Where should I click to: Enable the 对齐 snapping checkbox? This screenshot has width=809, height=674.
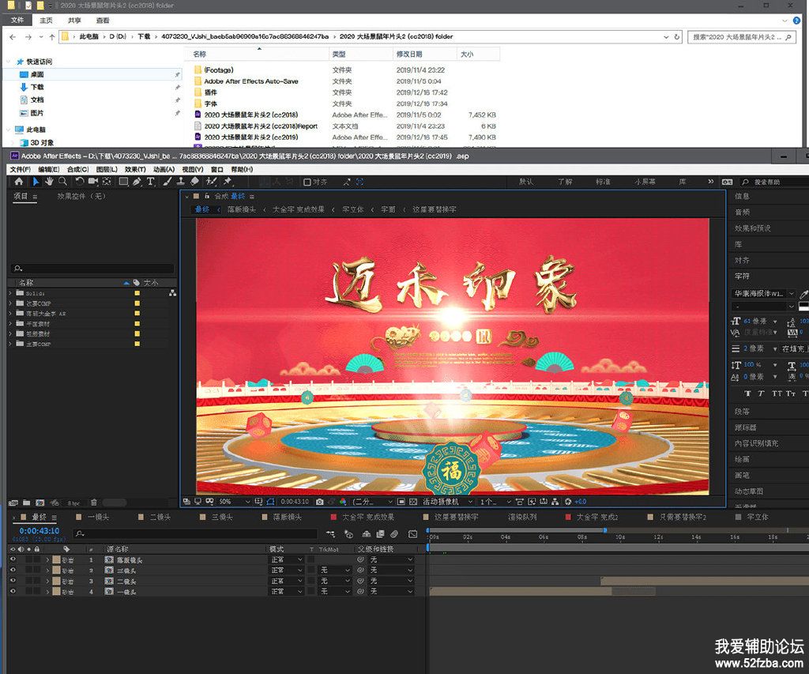tap(307, 183)
